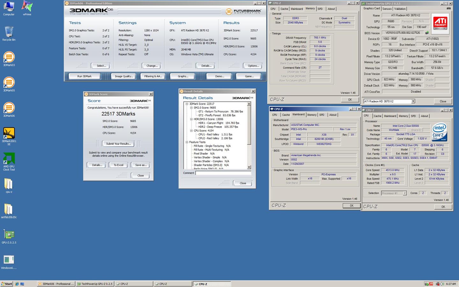
Task: Open the Processor #1 selection dropdown in CPU-Z
Action: click(405, 193)
